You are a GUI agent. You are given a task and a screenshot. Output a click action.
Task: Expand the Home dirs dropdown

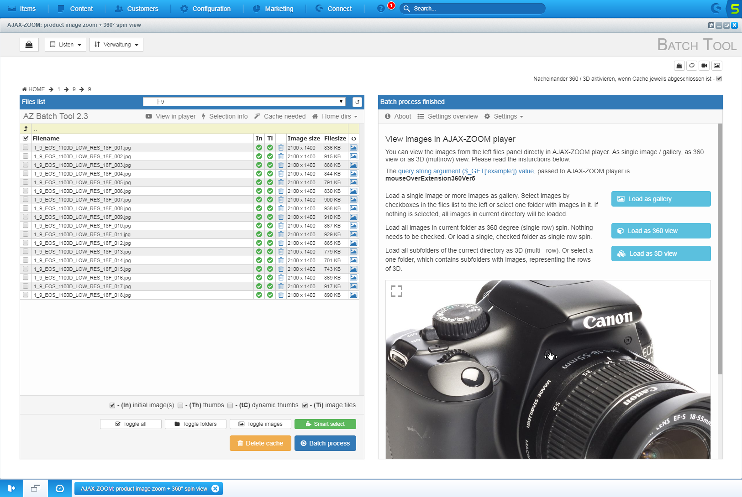tap(335, 117)
